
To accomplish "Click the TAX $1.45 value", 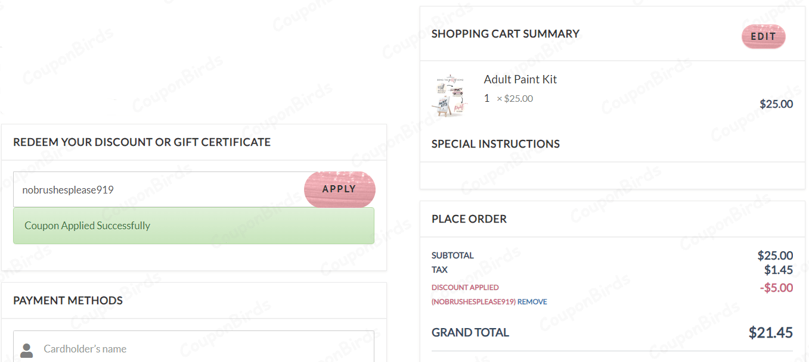I will click(779, 269).
